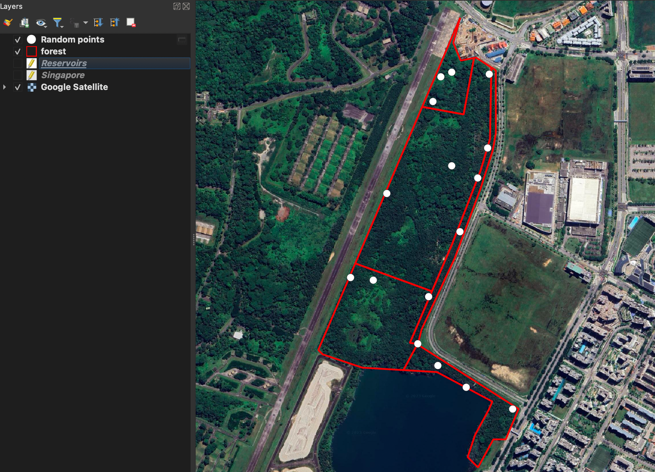This screenshot has height=472, width=655.
Task: Undock the Layers panel float button
Action: [x=177, y=6]
